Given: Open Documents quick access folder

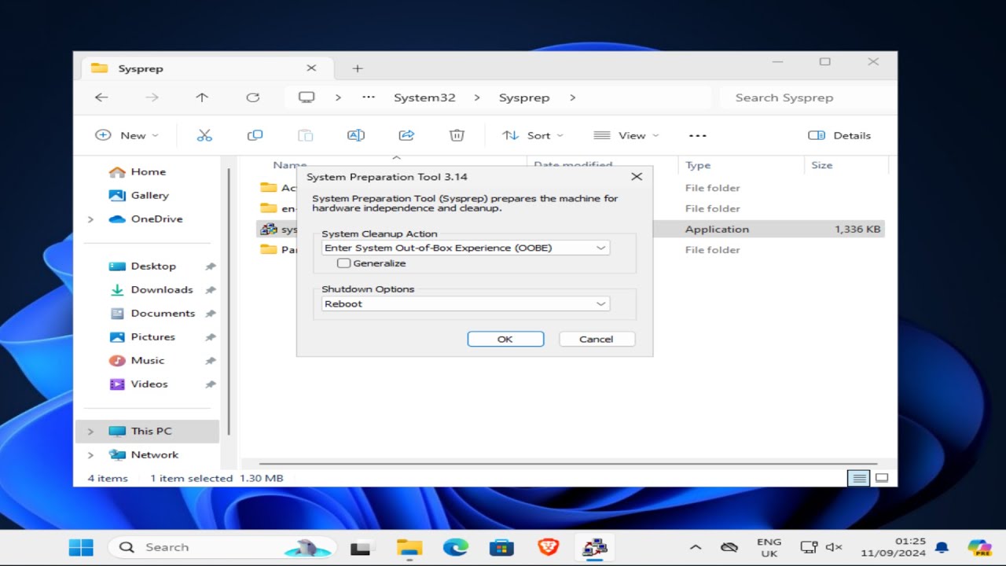Looking at the screenshot, I should pos(163,313).
